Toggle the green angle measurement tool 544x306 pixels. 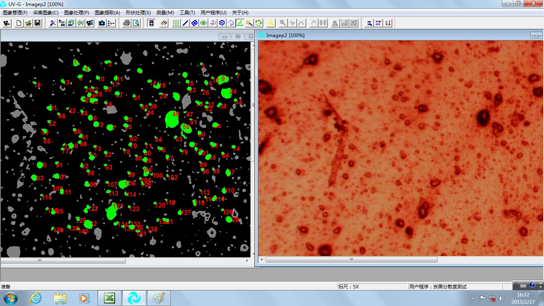click(x=240, y=23)
